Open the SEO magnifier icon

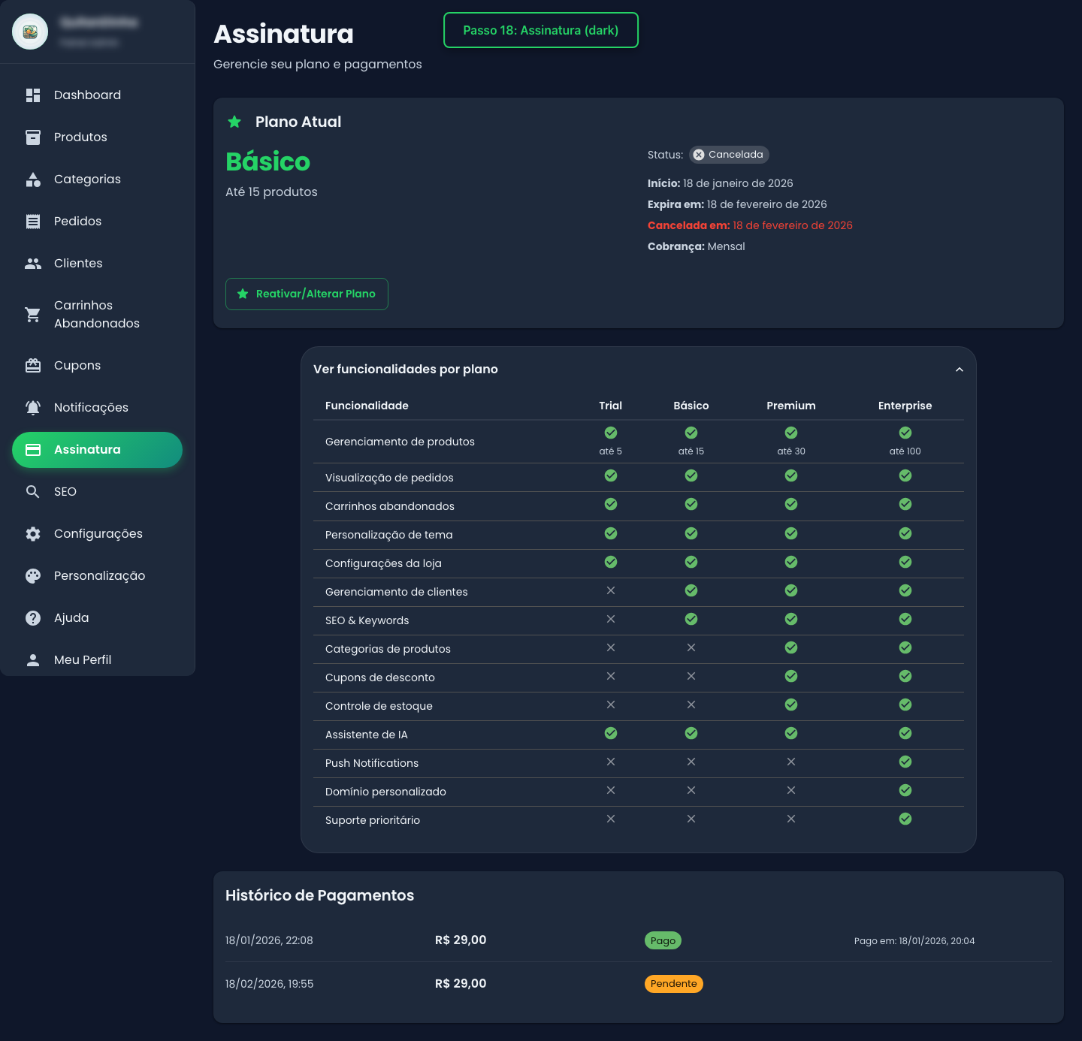33,492
